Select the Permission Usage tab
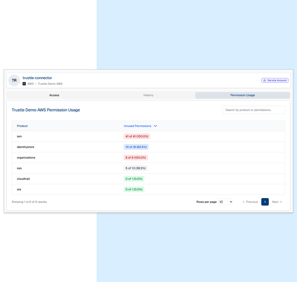 pyautogui.click(x=242, y=95)
